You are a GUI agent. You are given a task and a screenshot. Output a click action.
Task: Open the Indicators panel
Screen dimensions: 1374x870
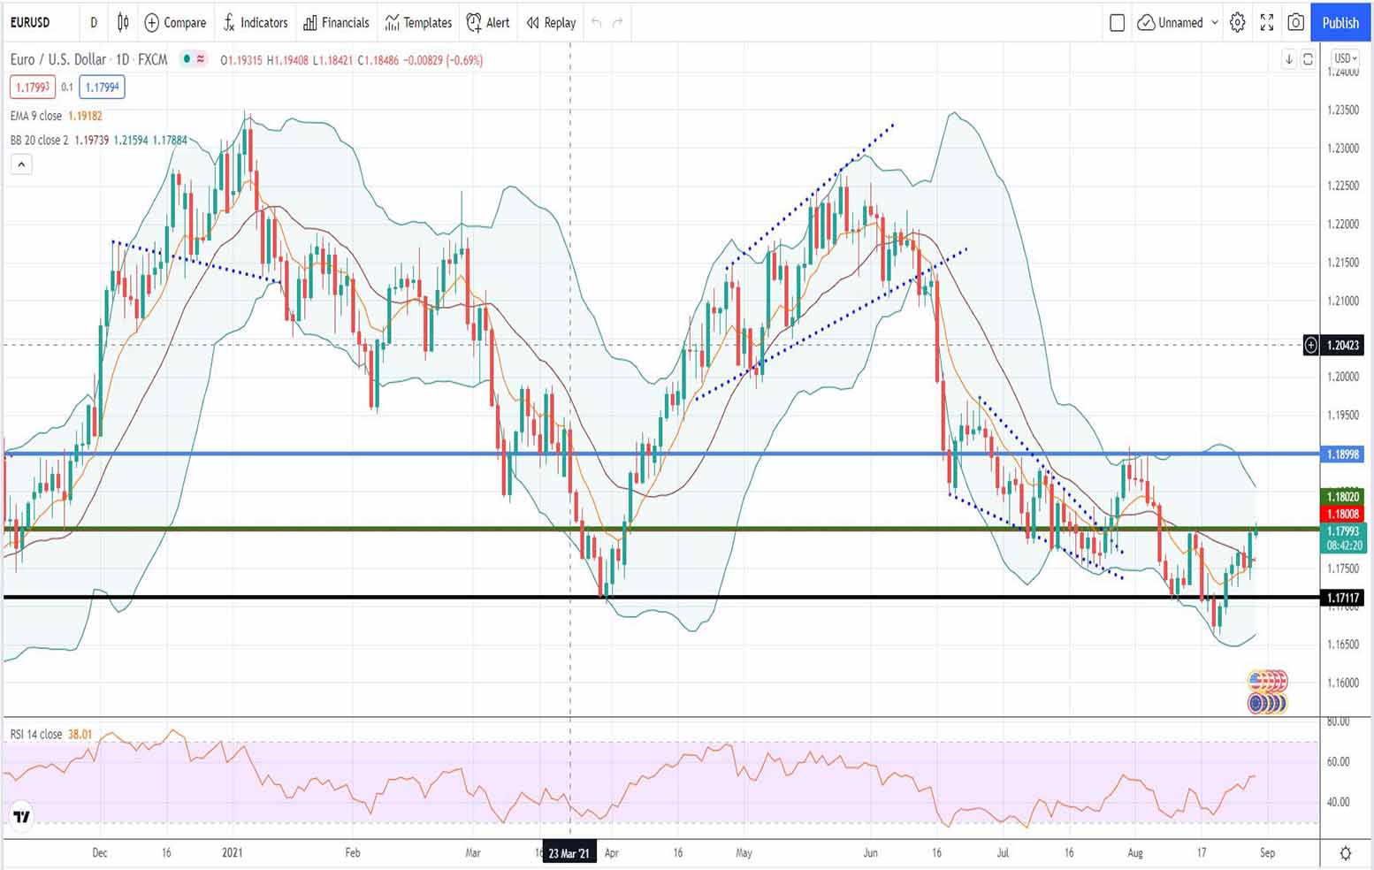(x=255, y=22)
